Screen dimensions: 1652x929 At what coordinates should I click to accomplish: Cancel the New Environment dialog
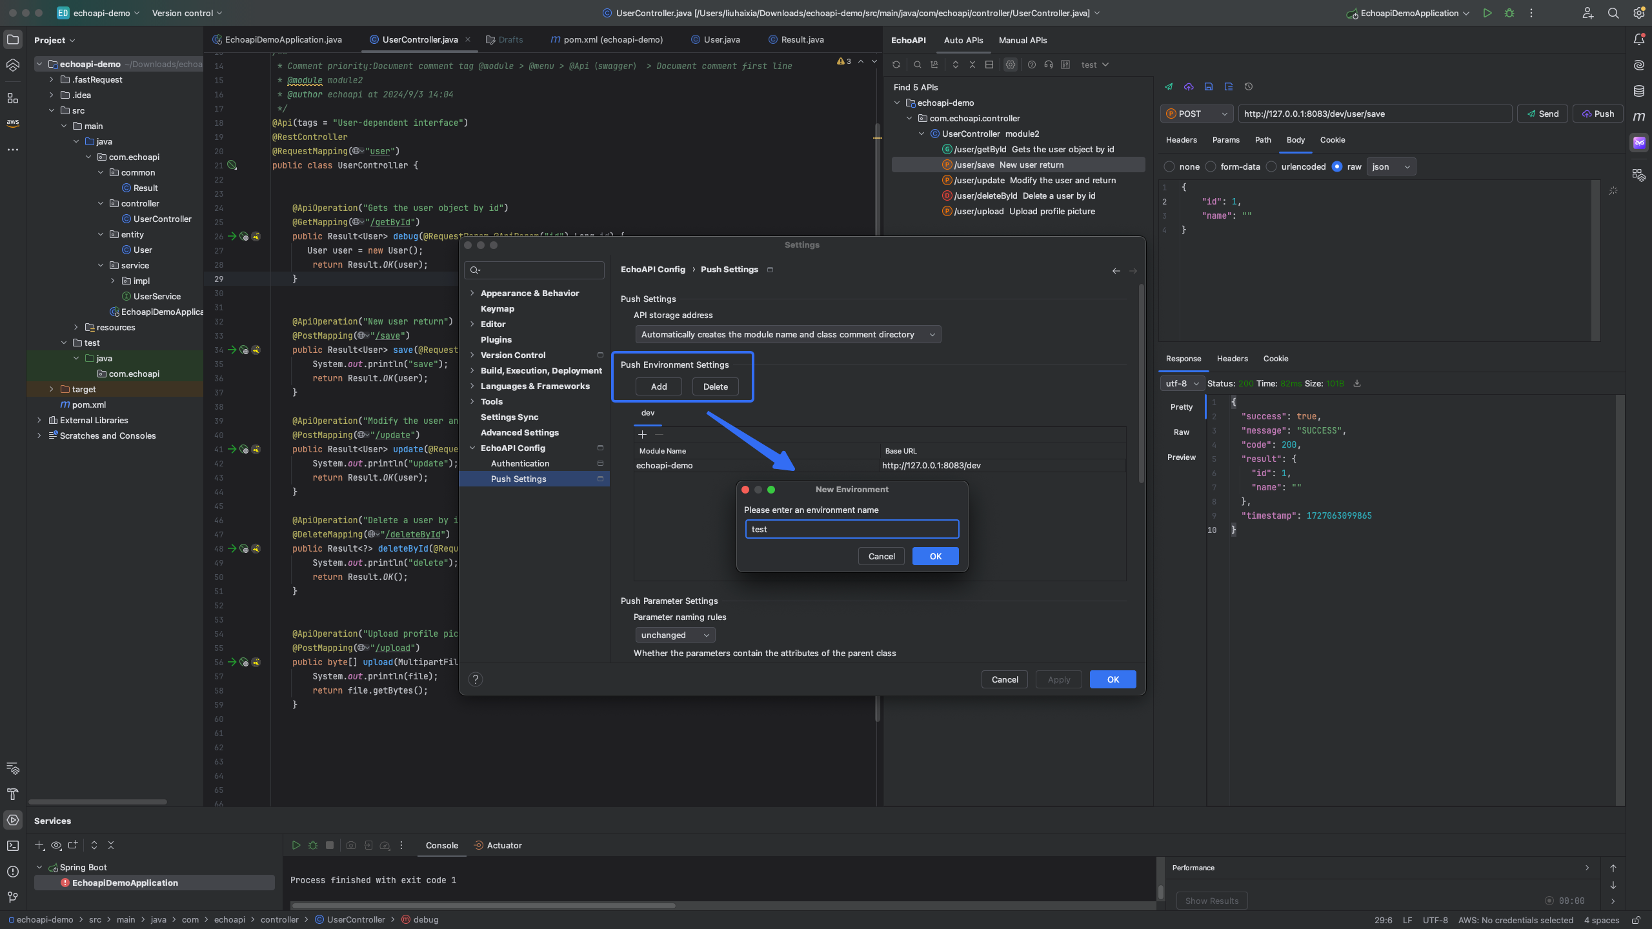tap(881, 556)
